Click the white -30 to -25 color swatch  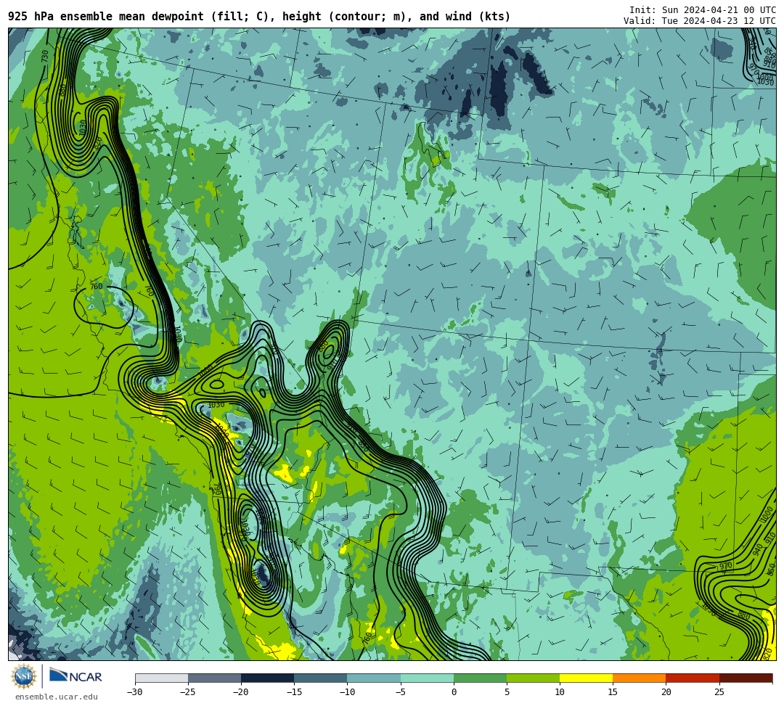pyautogui.click(x=161, y=678)
